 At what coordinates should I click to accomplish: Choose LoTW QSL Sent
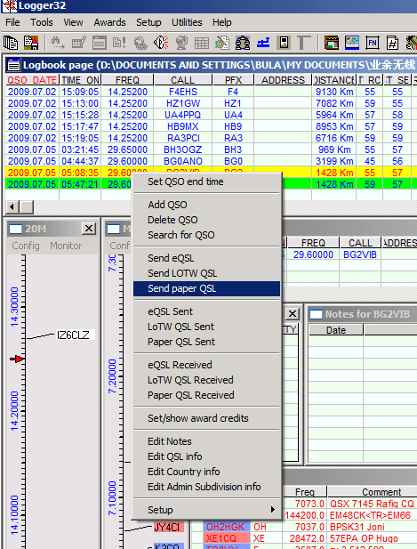(206, 327)
